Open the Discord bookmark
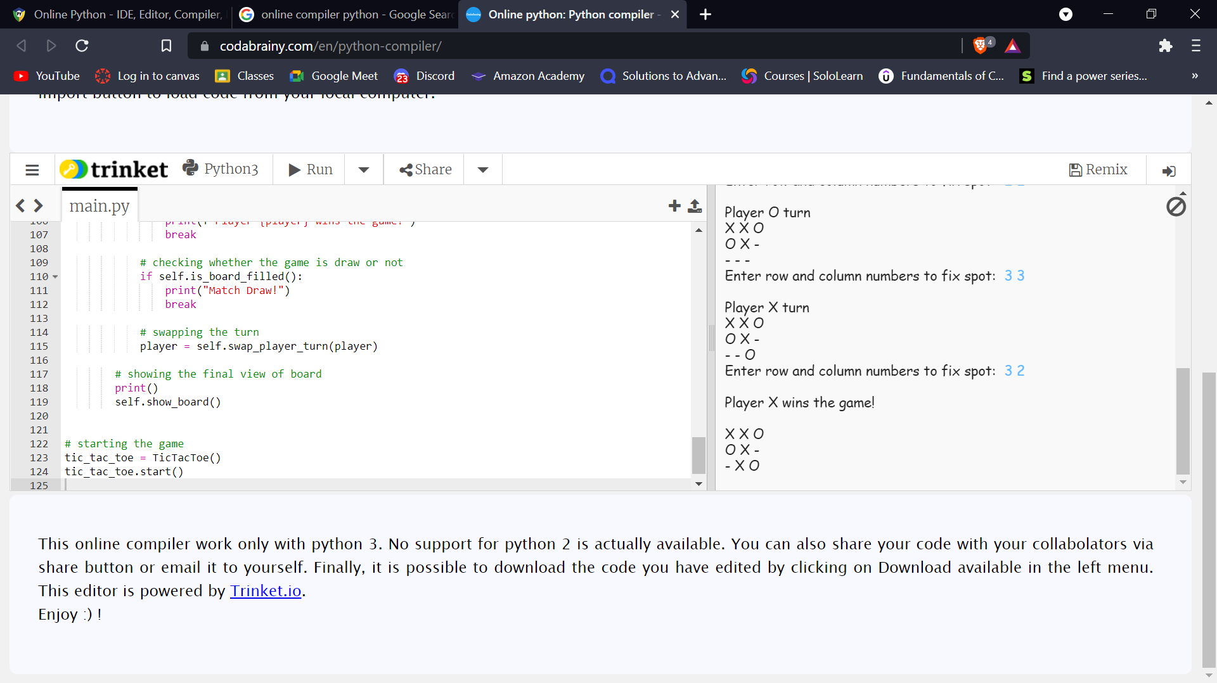 click(x=424, y=76)
